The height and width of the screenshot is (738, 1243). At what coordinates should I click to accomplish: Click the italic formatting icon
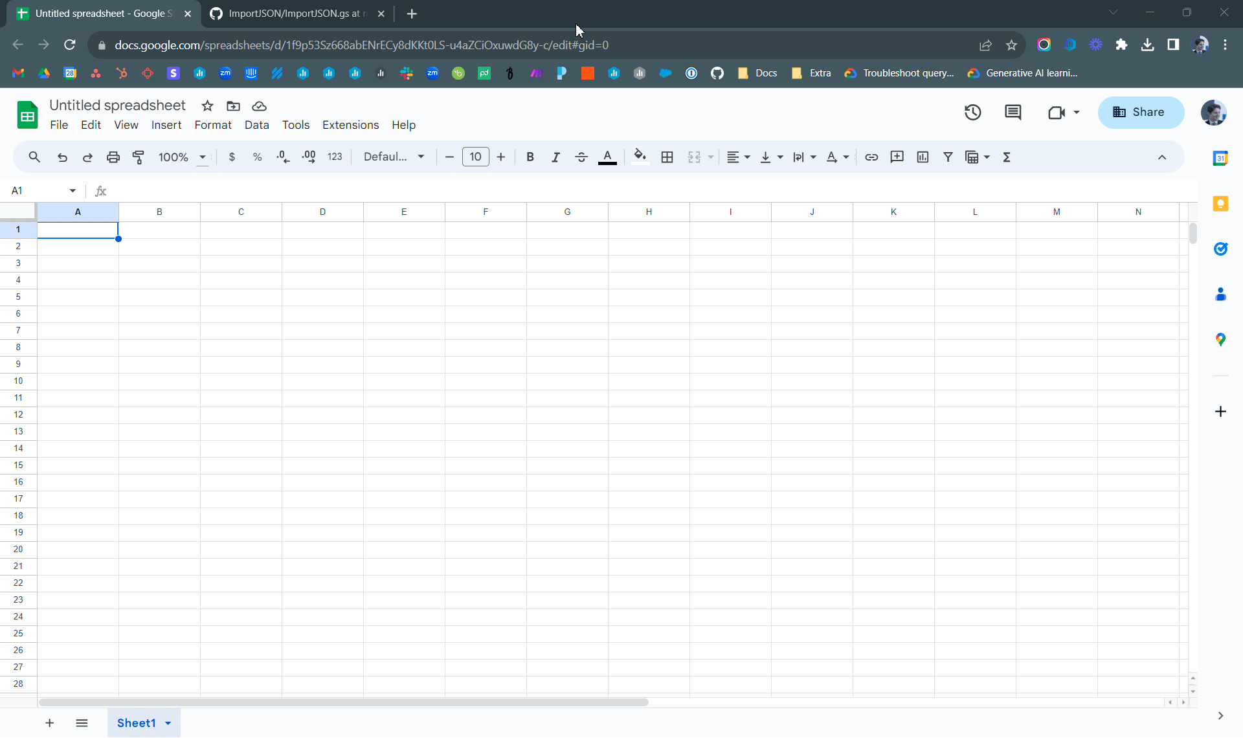pyautogui.click(x=555, y=157)
